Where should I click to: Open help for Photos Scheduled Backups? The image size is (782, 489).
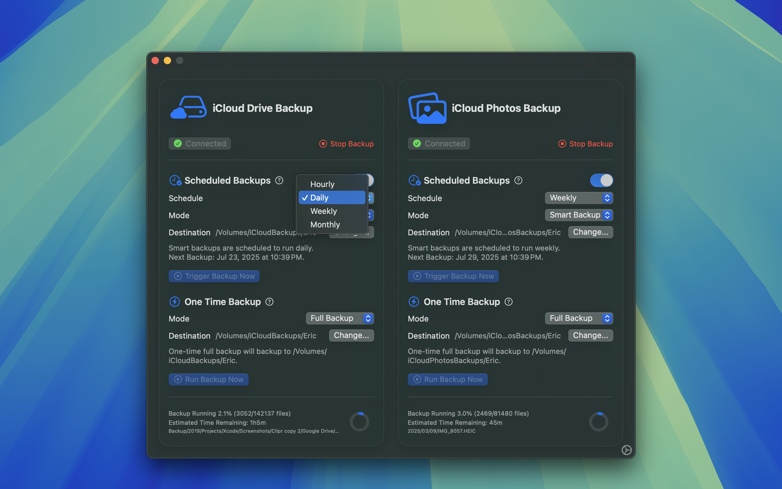[518, 180]
